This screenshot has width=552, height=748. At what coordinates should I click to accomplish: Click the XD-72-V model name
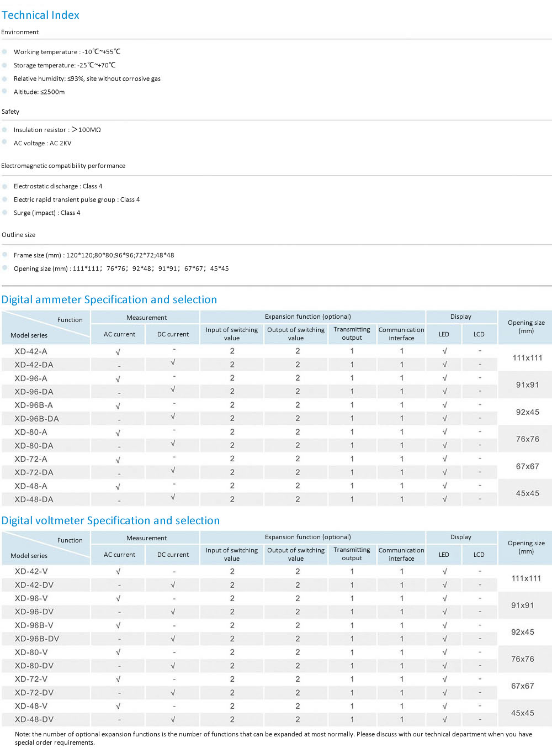tap(31, 679)
